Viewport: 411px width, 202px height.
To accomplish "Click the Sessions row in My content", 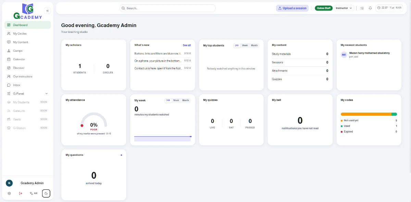I will pos(300,62).
